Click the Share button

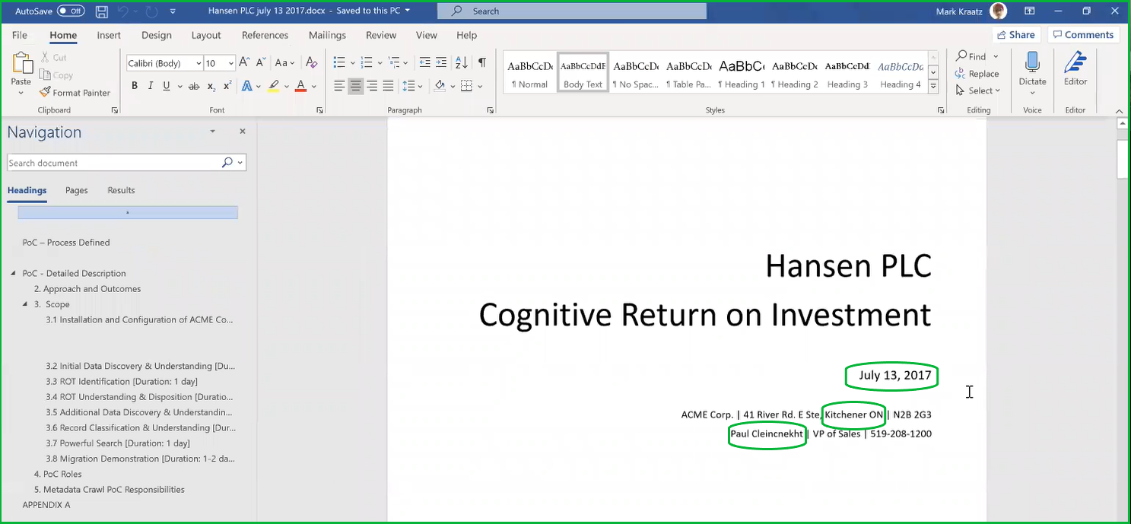pyautogui.click(x=1015, y=35)
